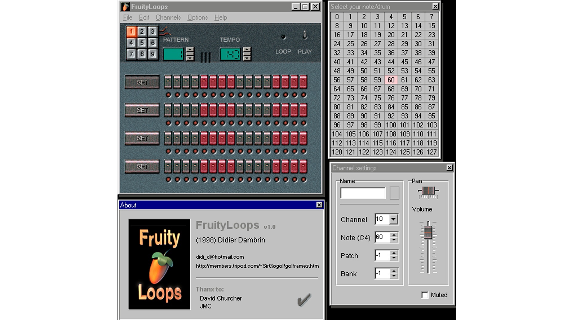Toggle the LOOP switch
Image resolution: width=572 pixels, height=320 pixels.
click(283, 37)
